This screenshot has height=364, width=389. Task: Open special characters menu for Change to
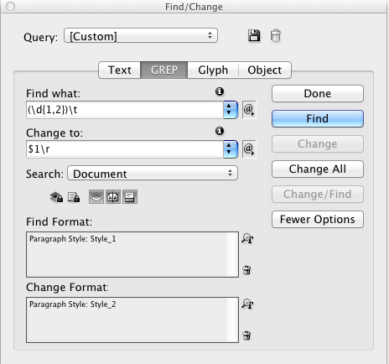[x=249, y=149]
